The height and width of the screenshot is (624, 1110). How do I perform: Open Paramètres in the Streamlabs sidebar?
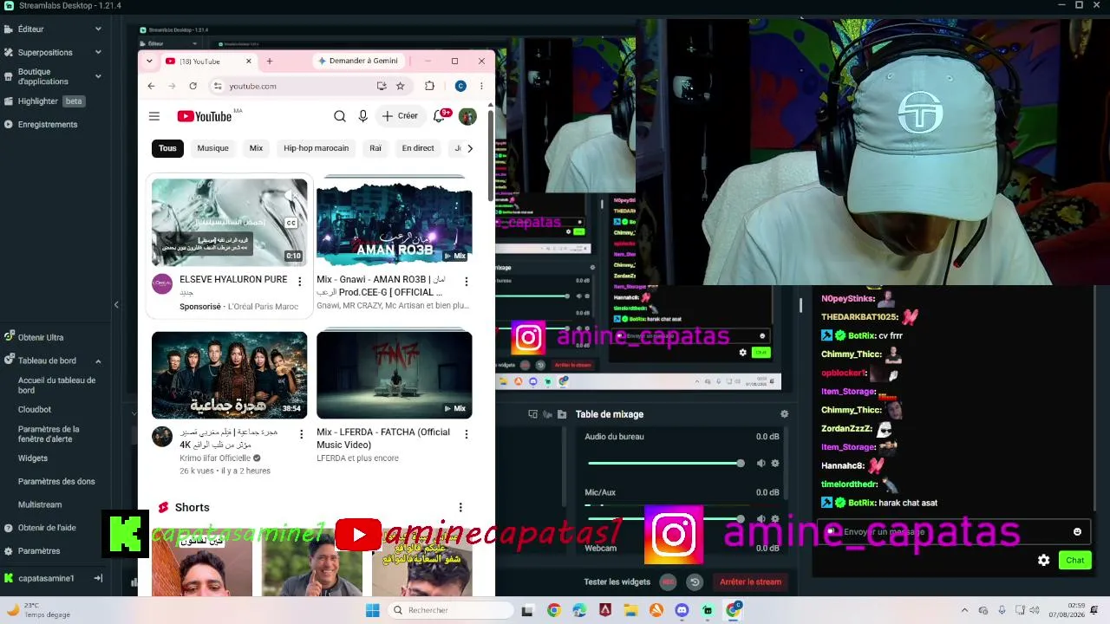click(x=39, y=551)
